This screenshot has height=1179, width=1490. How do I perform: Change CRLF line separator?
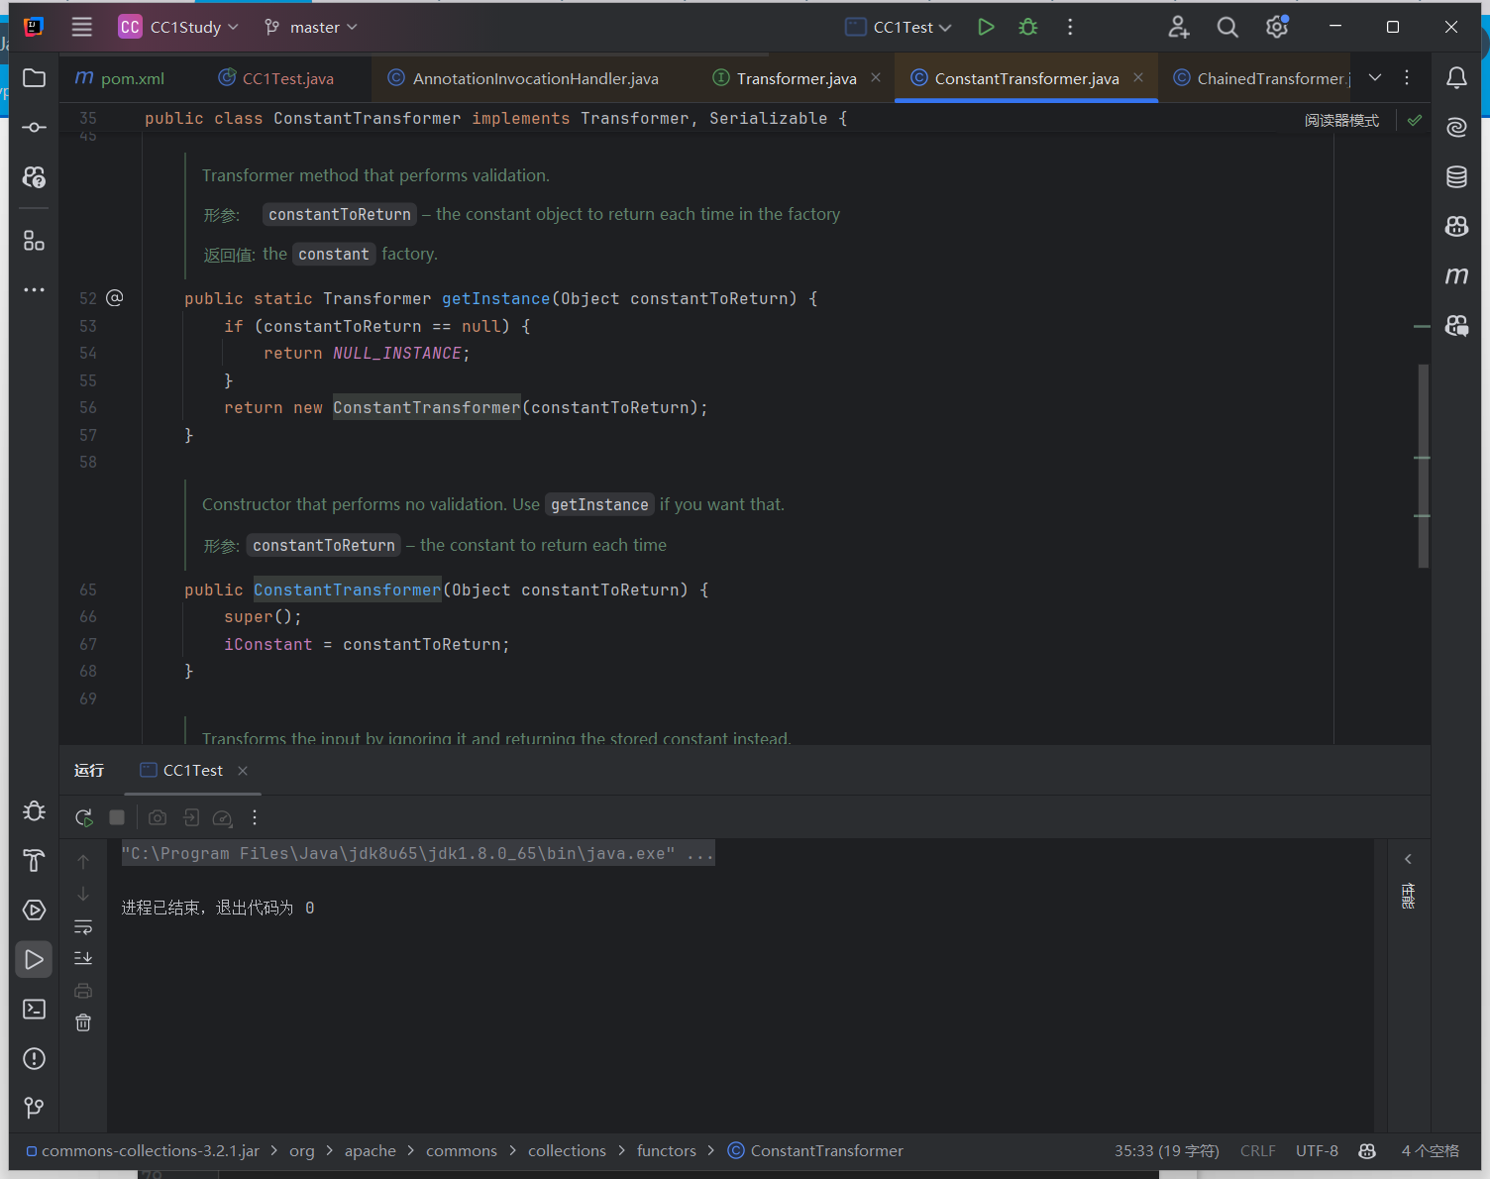[x=1257, y=1151]
